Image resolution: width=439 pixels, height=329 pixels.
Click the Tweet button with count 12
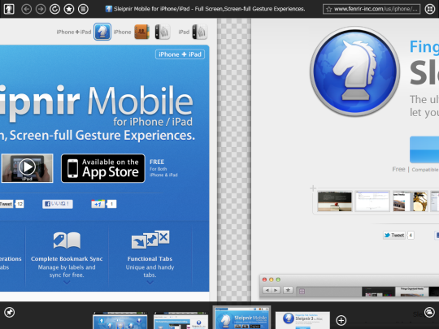7,204
